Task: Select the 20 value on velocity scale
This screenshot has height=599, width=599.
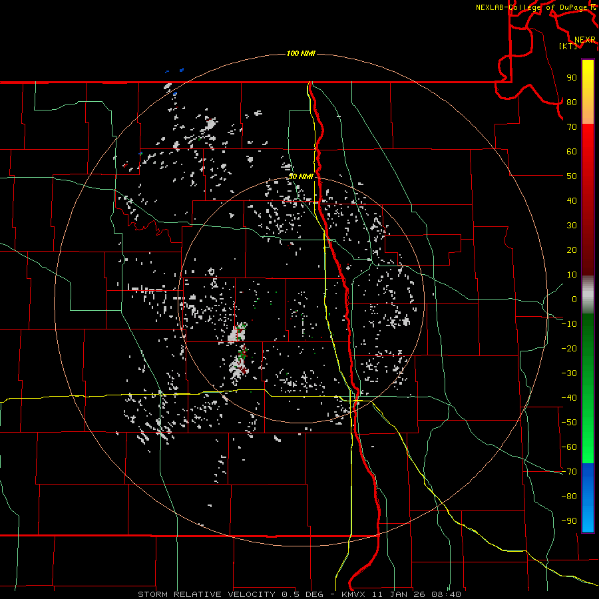Action: tap(572, 250)
